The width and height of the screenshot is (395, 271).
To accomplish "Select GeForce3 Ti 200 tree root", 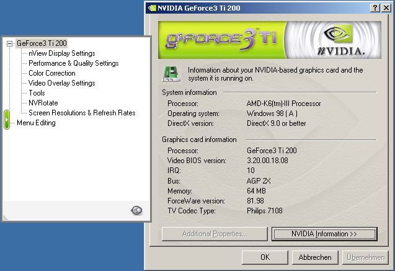I will click(42, 43).
